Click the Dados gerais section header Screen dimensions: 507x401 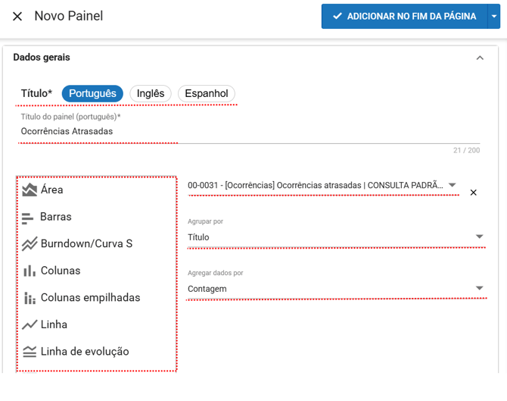(x=42, y=58)
